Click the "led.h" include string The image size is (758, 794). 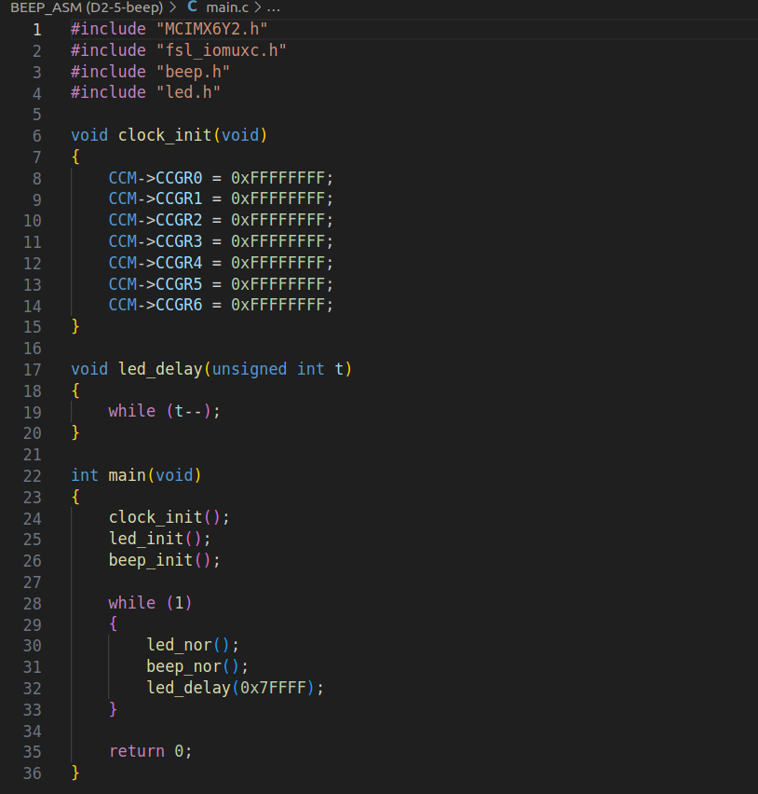coord(188,92)
